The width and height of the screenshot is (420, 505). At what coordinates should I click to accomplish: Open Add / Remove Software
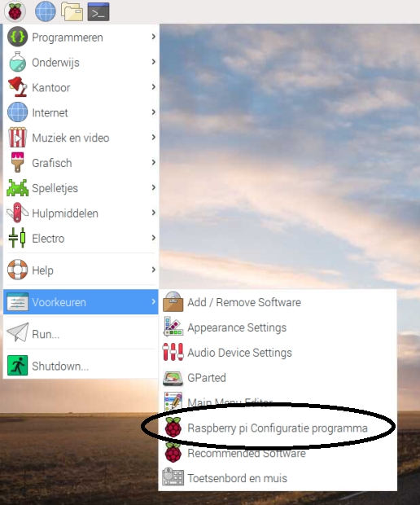coord(278,302)
